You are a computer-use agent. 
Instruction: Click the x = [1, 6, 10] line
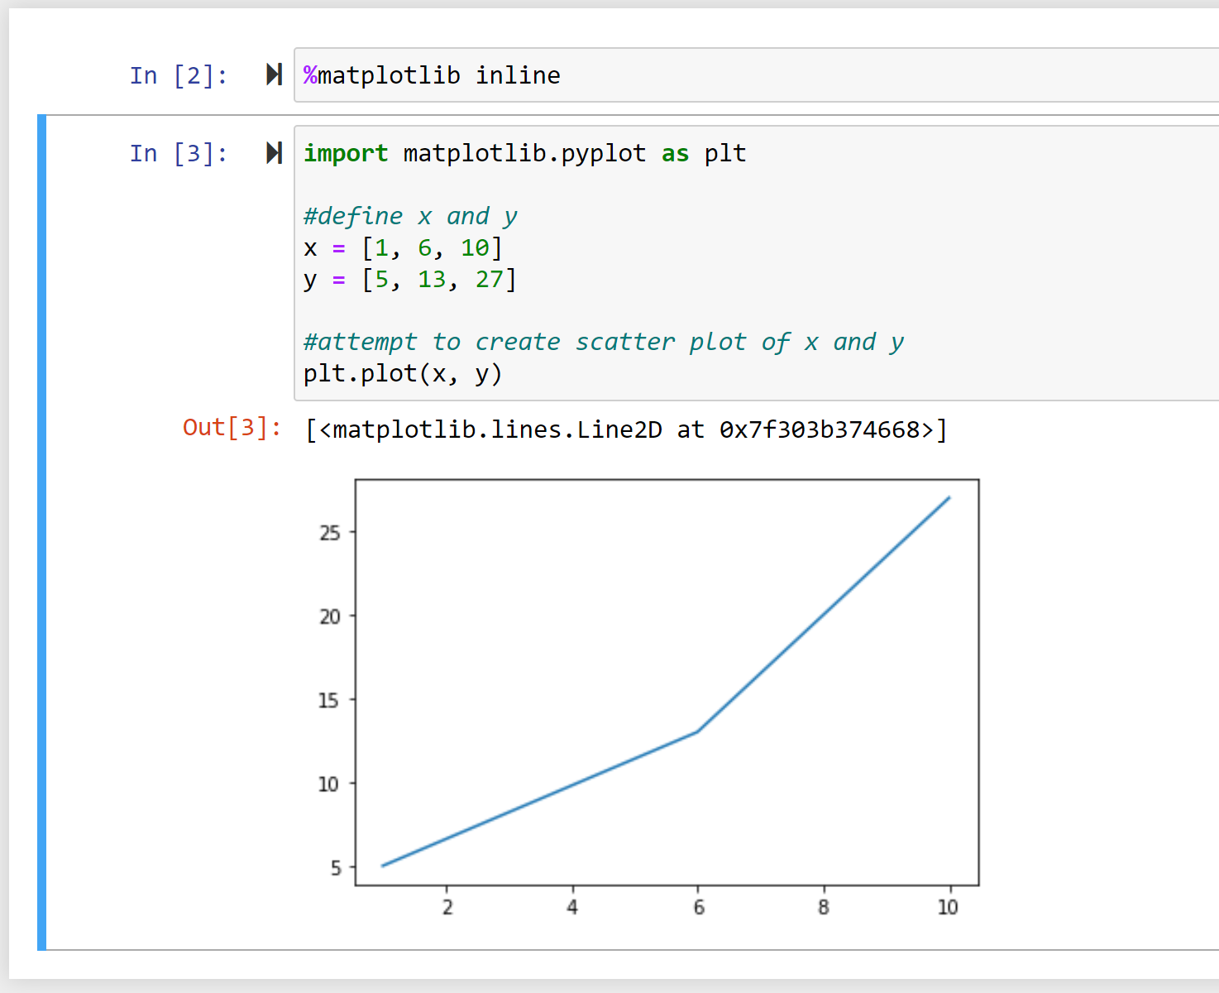[x=404, y=247]
